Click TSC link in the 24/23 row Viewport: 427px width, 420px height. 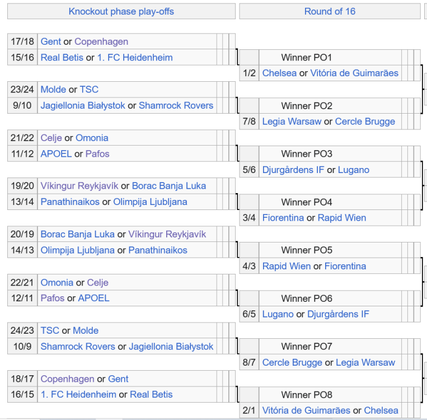[x=50, y=330]
